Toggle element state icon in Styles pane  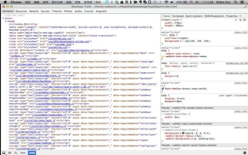(240, 20)
